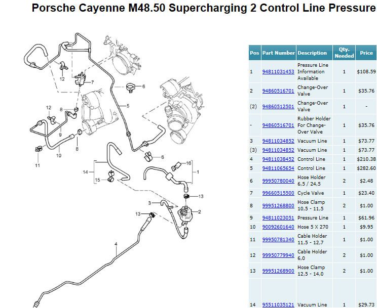Select 'Hose 5 X 270' description
Image resolution: width=377 pixels, height=308 pixels.
313,227
